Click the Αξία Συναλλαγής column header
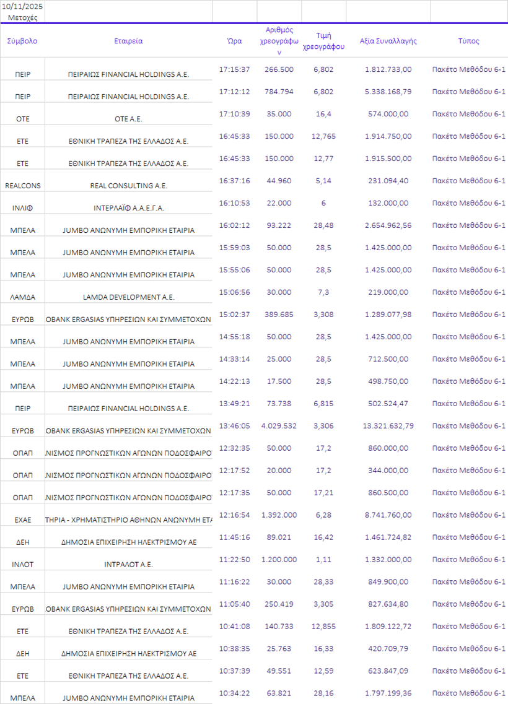 tap(388, 41)
